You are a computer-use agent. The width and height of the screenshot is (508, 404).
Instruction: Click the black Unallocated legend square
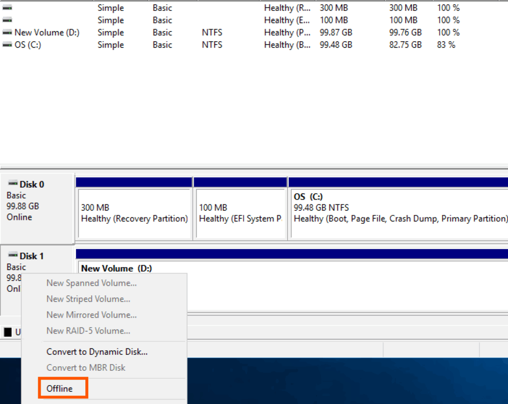pyautogui.click(x=8, y=332)
